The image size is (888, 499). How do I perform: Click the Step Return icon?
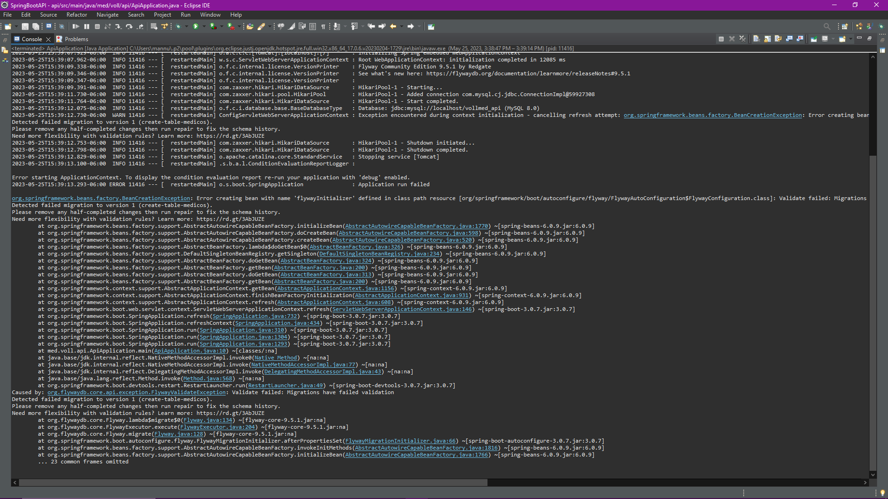[x=140, y=26]
